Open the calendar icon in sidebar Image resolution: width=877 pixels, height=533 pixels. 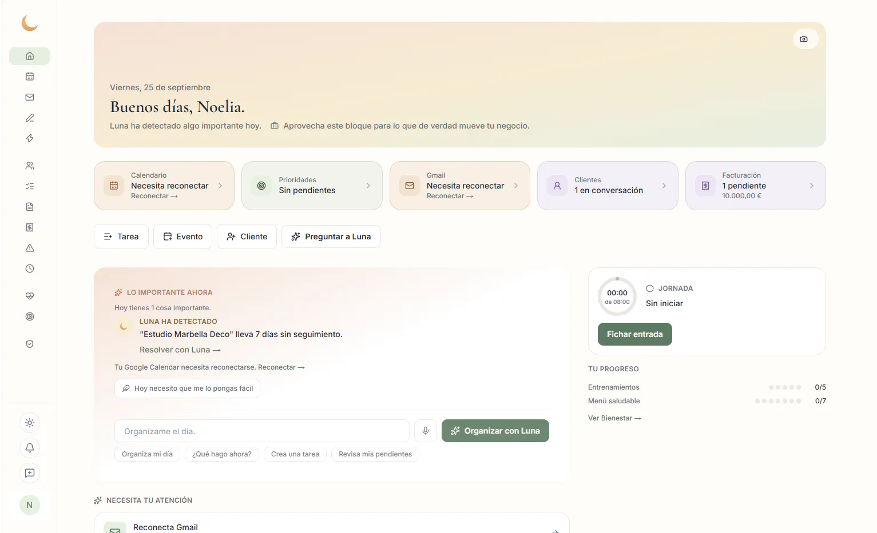[30, 77]
